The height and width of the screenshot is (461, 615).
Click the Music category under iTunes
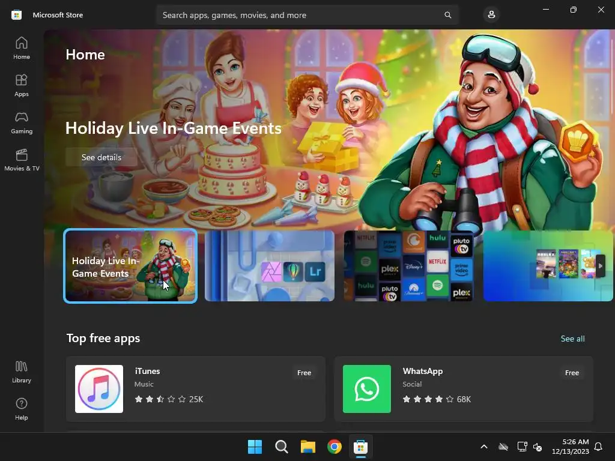tap(144, 384)
